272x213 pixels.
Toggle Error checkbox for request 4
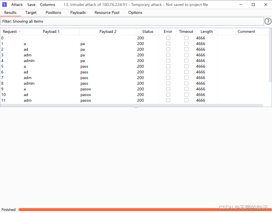click(x=168, y=61)
